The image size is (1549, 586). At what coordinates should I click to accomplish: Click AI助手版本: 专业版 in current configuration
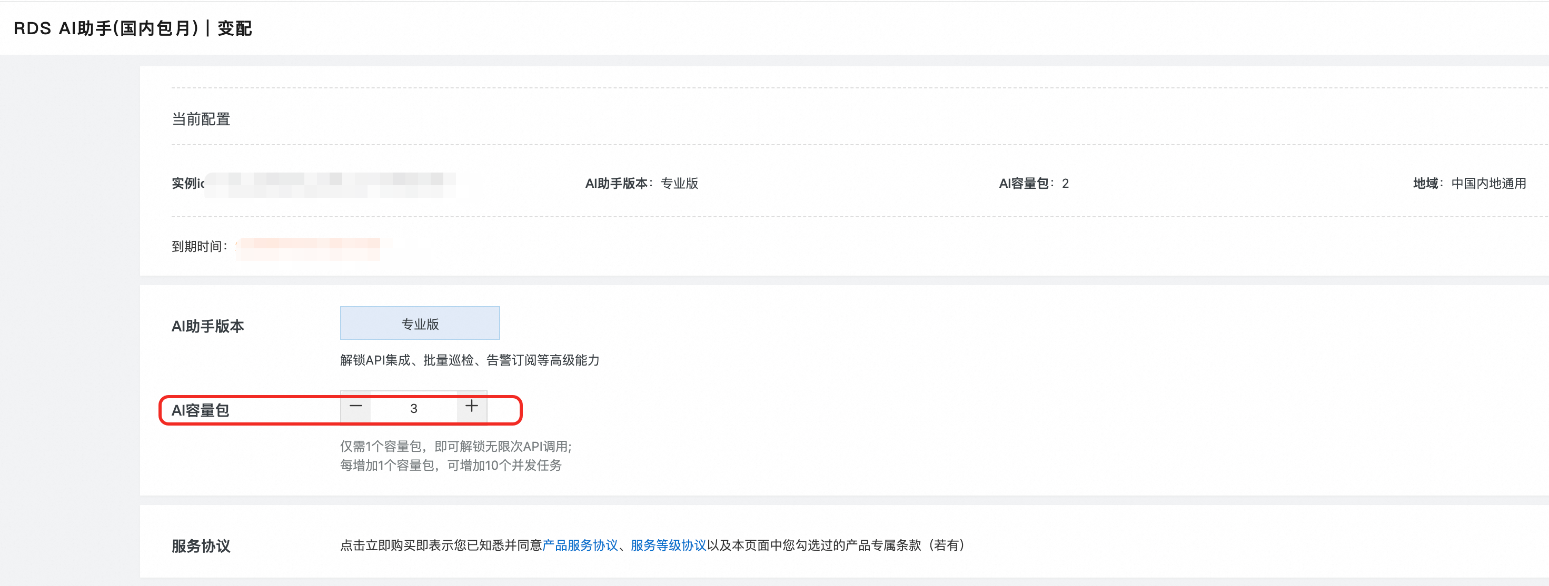tap(642, 183)
